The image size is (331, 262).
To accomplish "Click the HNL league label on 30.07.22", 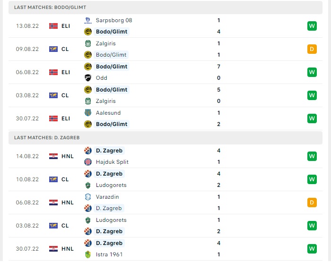I will 68,249.
